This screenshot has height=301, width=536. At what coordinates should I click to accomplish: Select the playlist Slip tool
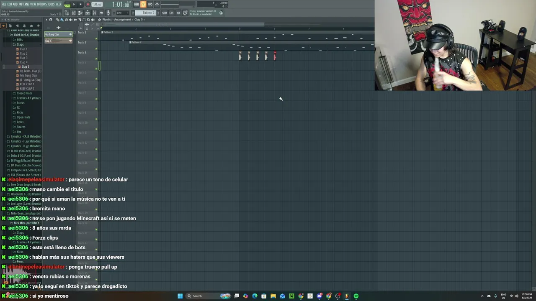pyautogui.click(x=75, y=20)
